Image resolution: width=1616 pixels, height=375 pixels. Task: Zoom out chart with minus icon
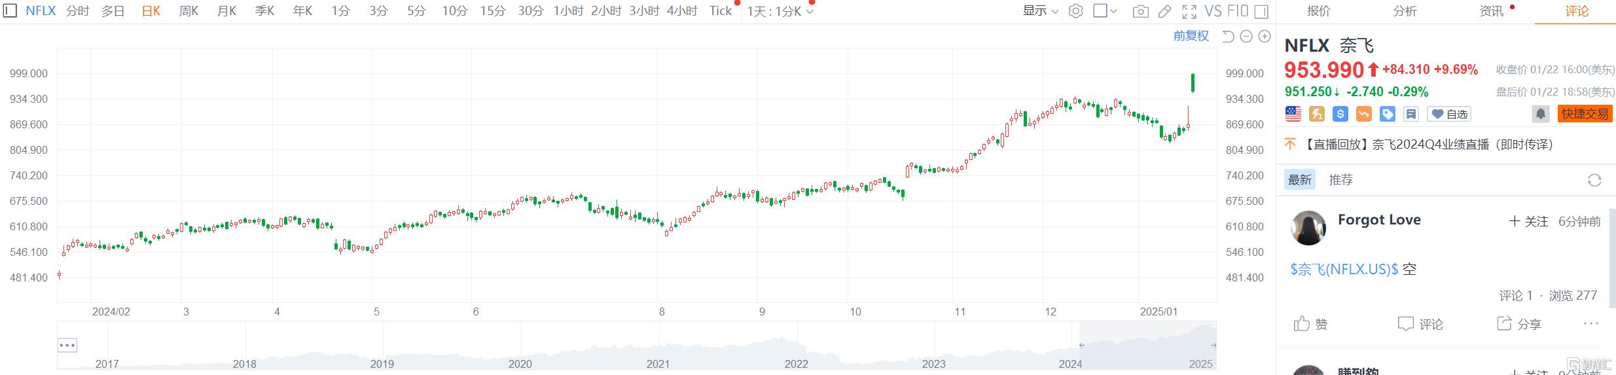(x=1246, y=37)
